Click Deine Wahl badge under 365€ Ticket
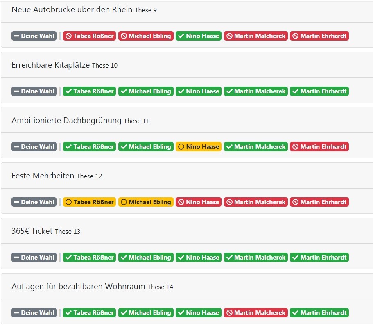 (x=34, y=258)
